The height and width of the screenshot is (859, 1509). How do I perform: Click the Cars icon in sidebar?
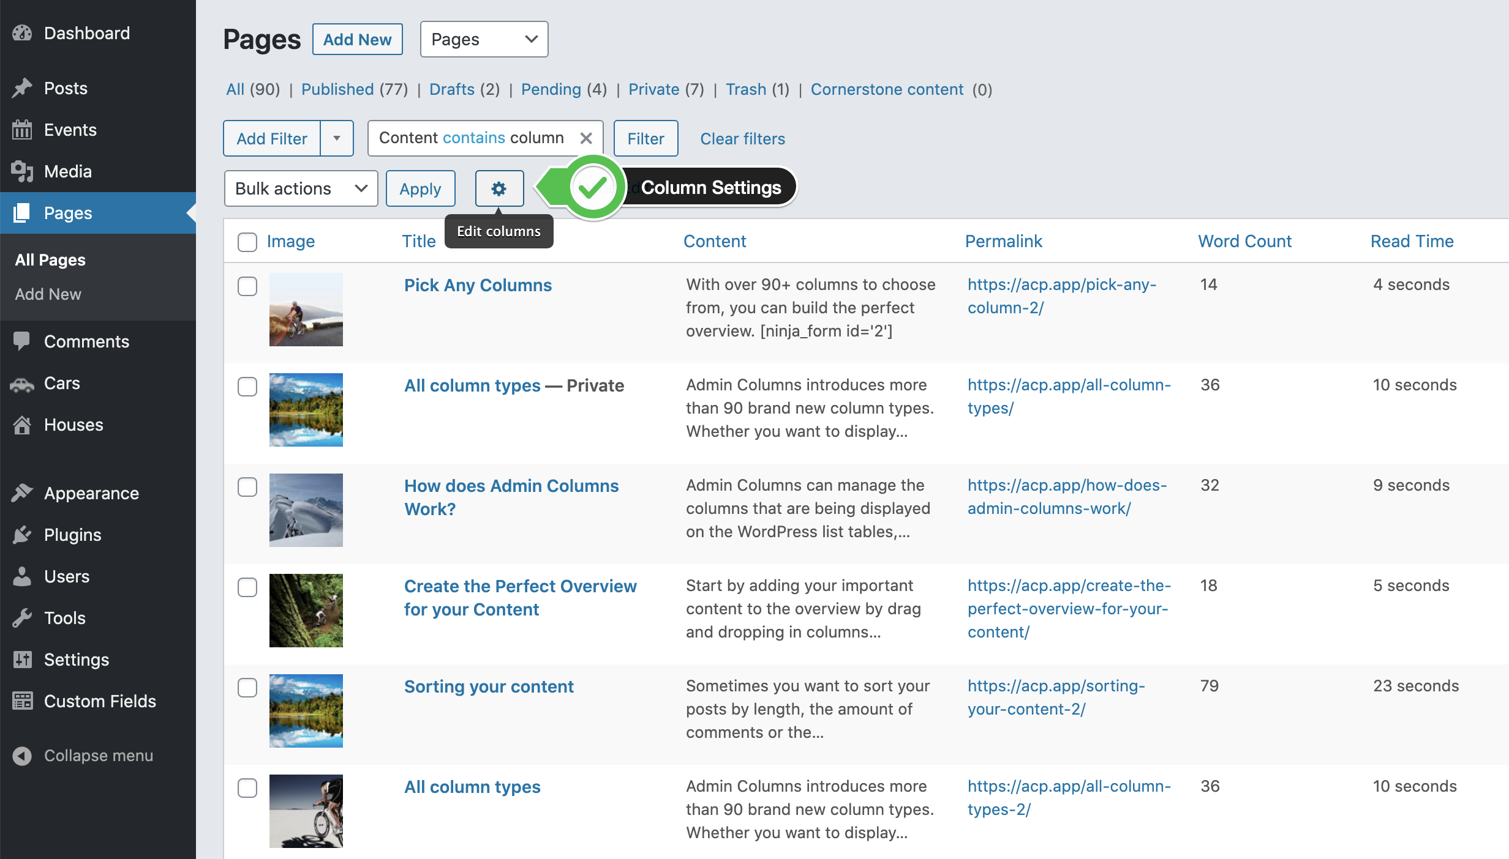[x=22, y=384]
